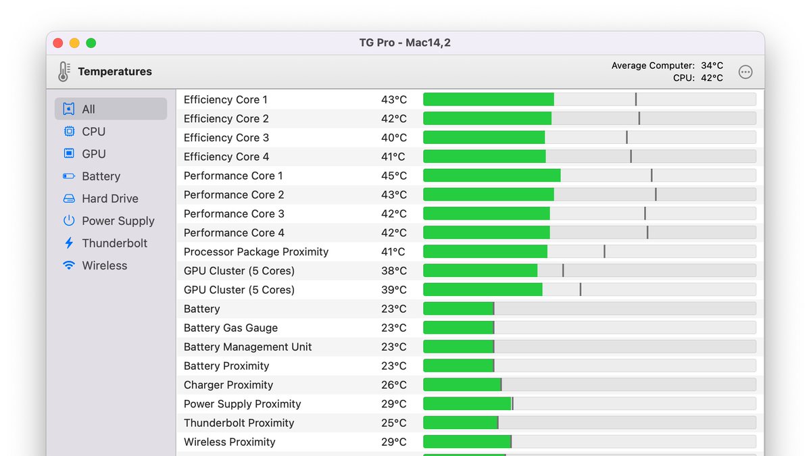This screenshot has width=811, height=456.
Task: Click the Average Computer 34°C readout
Action: (x=667, y=66)
